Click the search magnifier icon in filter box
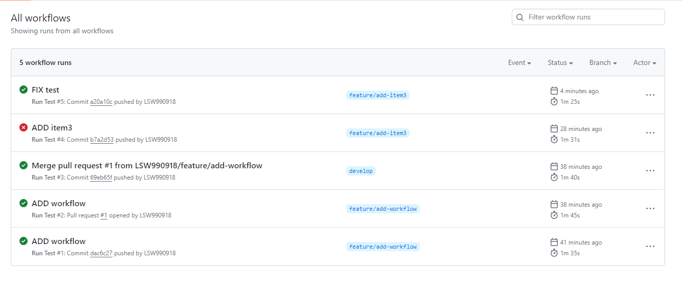Screen dimensions: 682x287 click(x=520, y=17)
